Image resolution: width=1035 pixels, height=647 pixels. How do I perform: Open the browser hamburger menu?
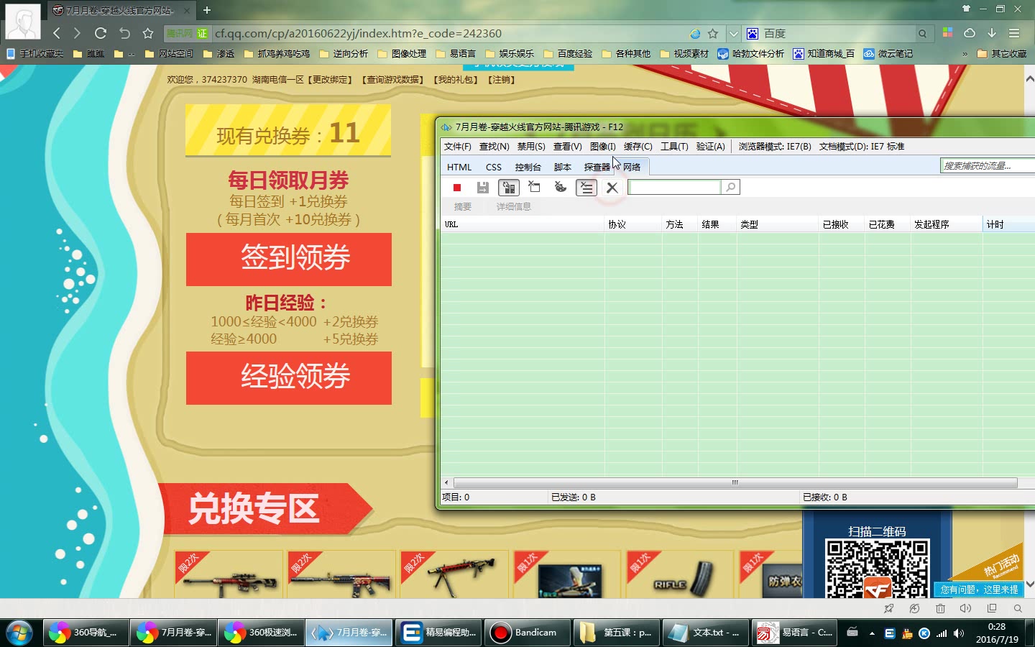tap(1014, 33)
